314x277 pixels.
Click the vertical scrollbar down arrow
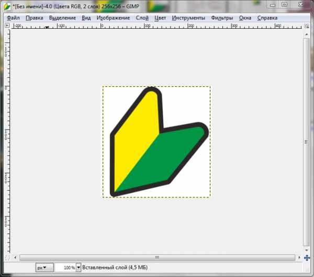click(307, 250)
